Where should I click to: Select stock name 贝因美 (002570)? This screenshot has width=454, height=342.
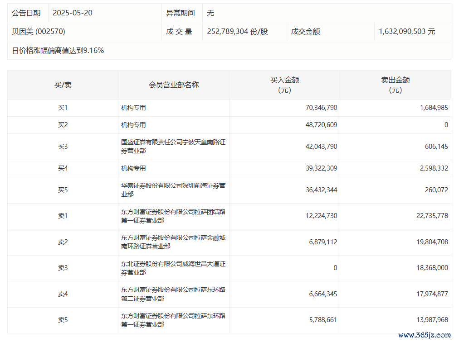[x=39, y=32]
